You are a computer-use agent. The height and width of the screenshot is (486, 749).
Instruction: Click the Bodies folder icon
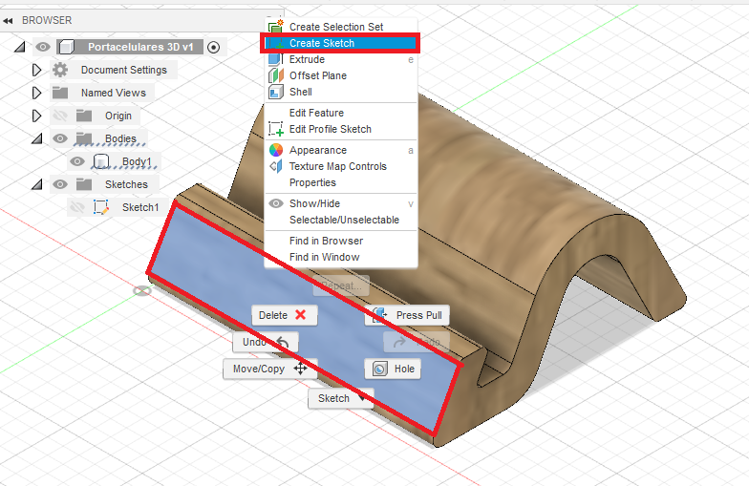84,138
